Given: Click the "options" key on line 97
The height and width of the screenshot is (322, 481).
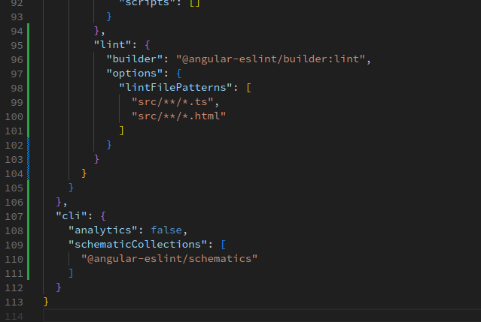Looking at the screenshot, I should pyautogui.click(x=135, y=73).
